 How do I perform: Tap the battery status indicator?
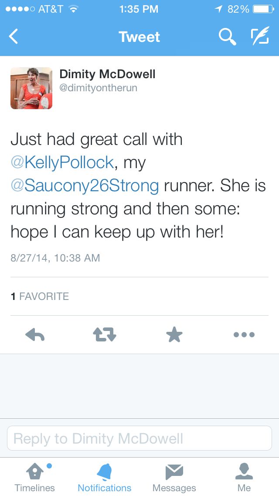(x=263, y=9)
